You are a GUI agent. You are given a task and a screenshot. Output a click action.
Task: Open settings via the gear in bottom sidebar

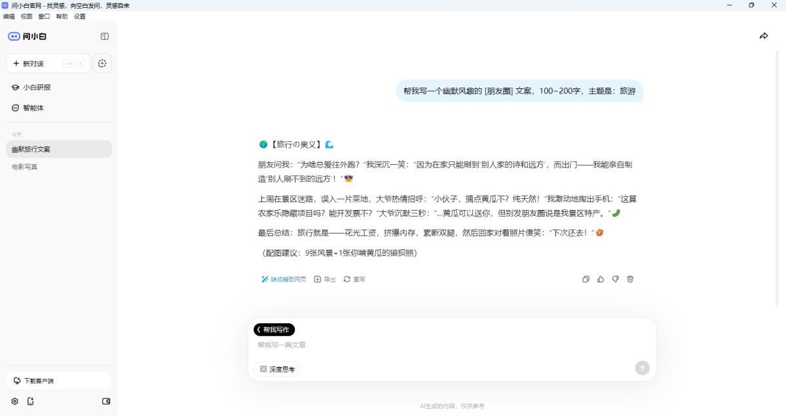14,401
